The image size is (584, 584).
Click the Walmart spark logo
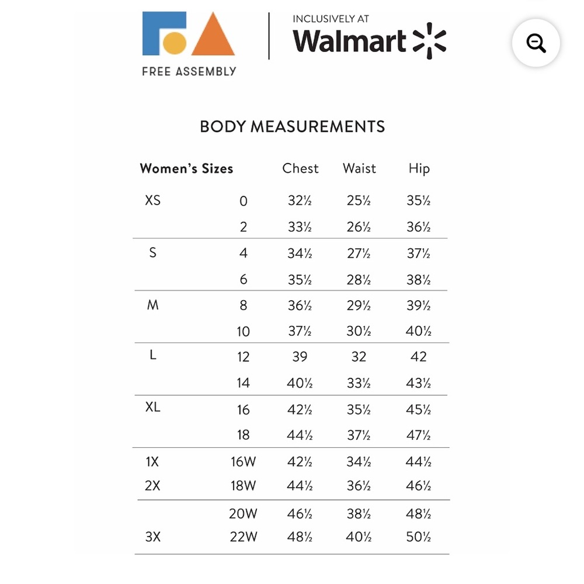pos(429,41)
